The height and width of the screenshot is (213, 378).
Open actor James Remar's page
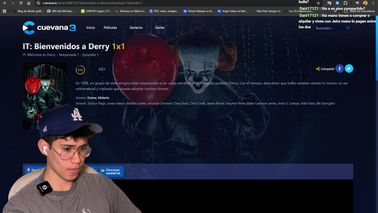216,104
